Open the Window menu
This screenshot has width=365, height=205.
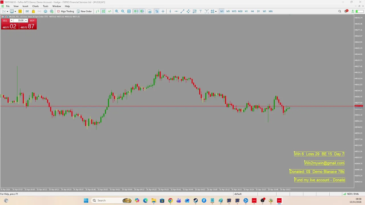click(56, 6)
